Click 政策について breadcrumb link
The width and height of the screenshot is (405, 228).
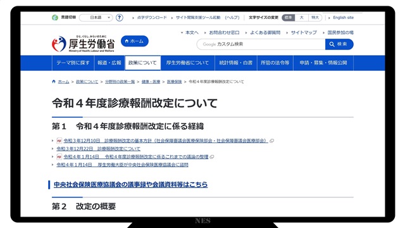(x=87, y=82)
